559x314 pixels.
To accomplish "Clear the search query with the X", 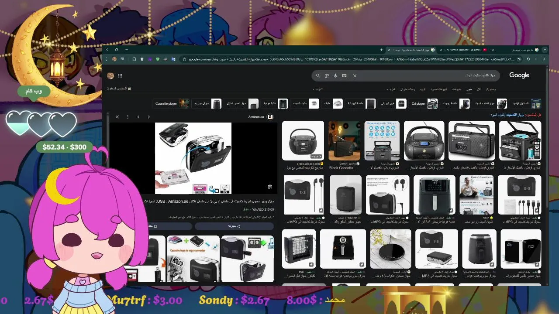I will tap(355, 75).
